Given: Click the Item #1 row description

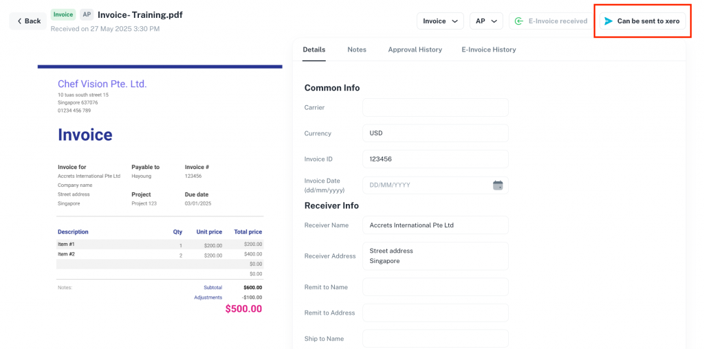Looking at the screenshot, I should (x=65, y=245).
